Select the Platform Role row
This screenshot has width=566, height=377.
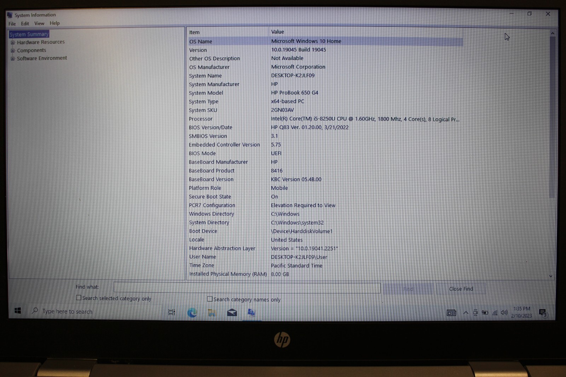click(325, 188)
